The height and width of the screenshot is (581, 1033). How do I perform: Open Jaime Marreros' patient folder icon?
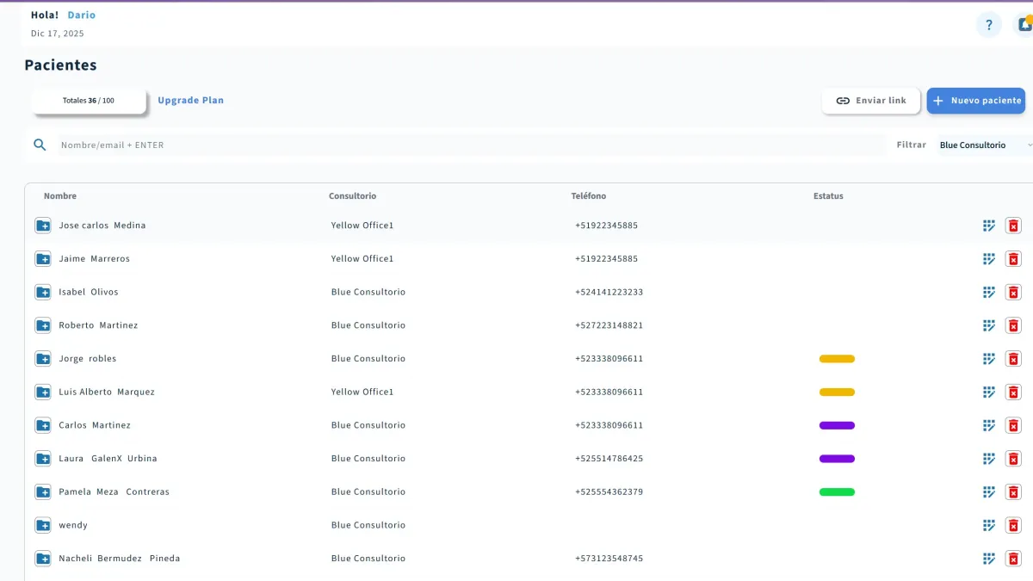pyautogui.click(x=43, y=259)
